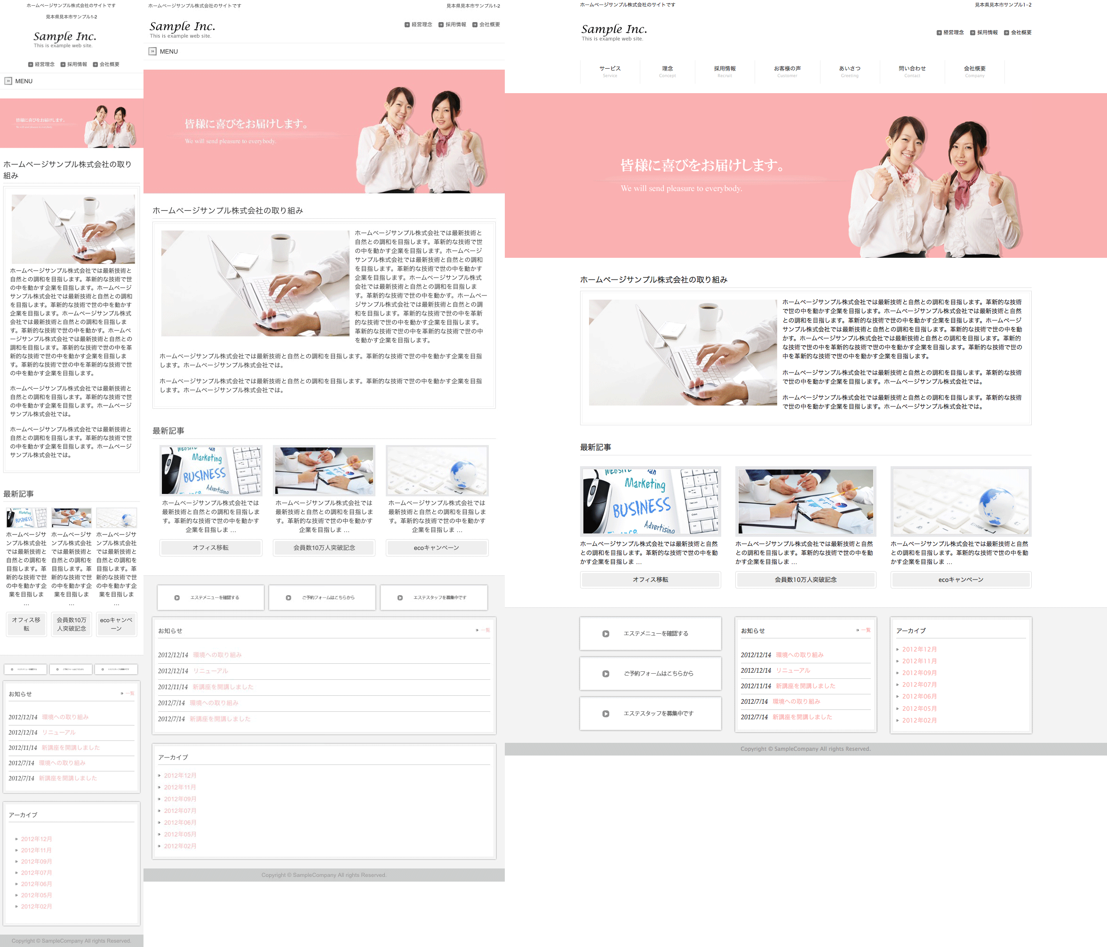1107x947 pixels.
Task: Click Marketing Business thumbnail in widest layout
Action: (650, 501)
